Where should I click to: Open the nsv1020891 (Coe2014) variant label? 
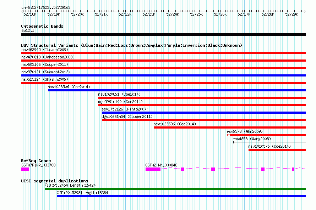[119, 94]
